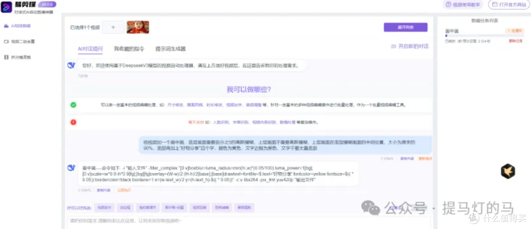Click the 我可以做哪些? heading
The height and width of the screenshot is (229, 531).
tap(249, 89)
